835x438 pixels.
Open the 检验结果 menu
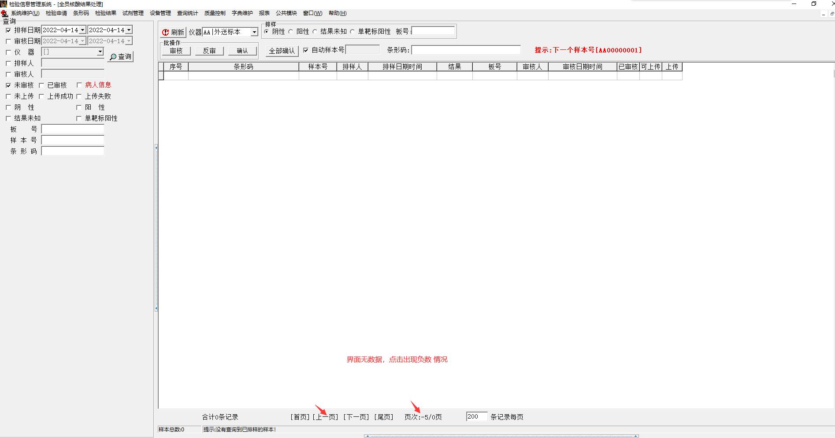(x=106, y=13)
